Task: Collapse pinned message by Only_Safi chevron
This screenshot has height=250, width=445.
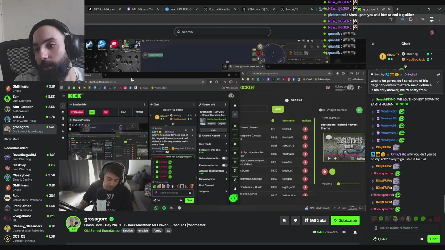Action: (x=438, y=82)
